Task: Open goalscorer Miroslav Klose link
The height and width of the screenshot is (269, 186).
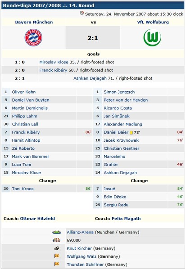Action: [x=54, y=62]
